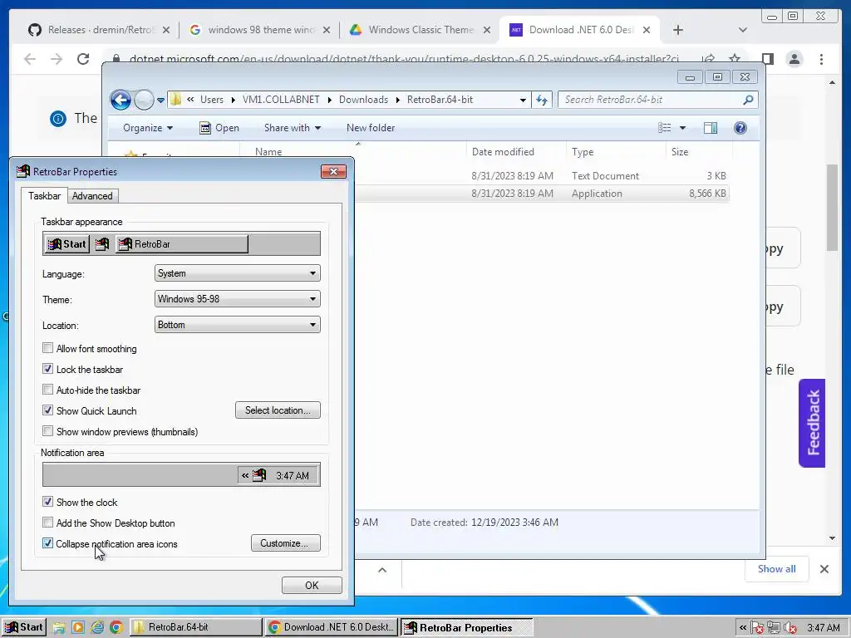This screenshot has height=638, width=851.
Task: Click New folder in Explorer toolbar
Action: pos(371,128)
